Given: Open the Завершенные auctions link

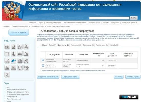Looking at the screenshot, I should point(12,97).
